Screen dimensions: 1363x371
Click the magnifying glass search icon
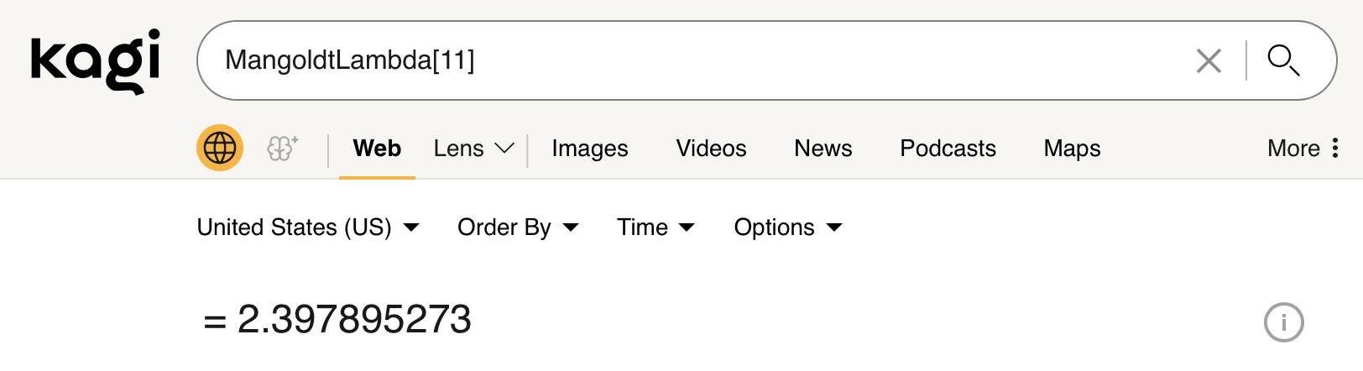[x=1283, y=60]
